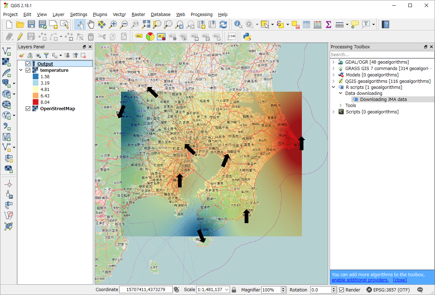Click the enable additional providers link
Image resolution: width=435 pixels, height=295 pixels.
point(360,280)
